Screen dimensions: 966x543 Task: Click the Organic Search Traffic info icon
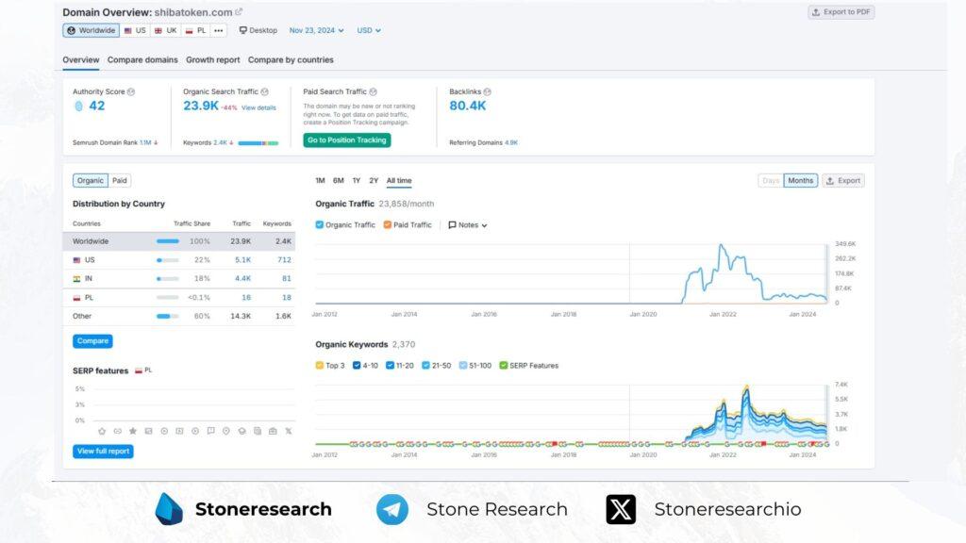click(x=265, y=91)
